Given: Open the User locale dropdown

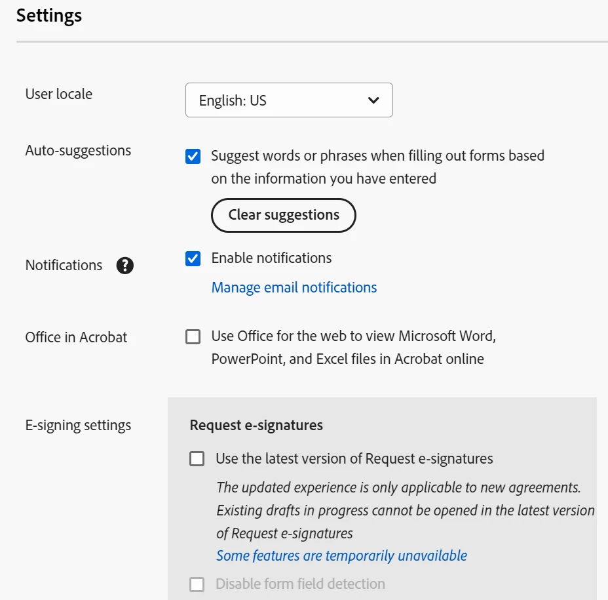Looking at the screenshot, I should (x=289, y=100).
